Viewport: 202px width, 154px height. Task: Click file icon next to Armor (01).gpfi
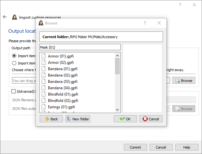44,56
